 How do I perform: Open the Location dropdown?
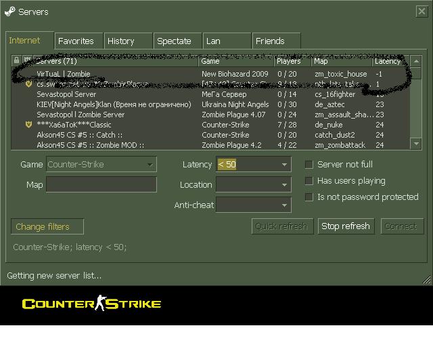point(253,184)
